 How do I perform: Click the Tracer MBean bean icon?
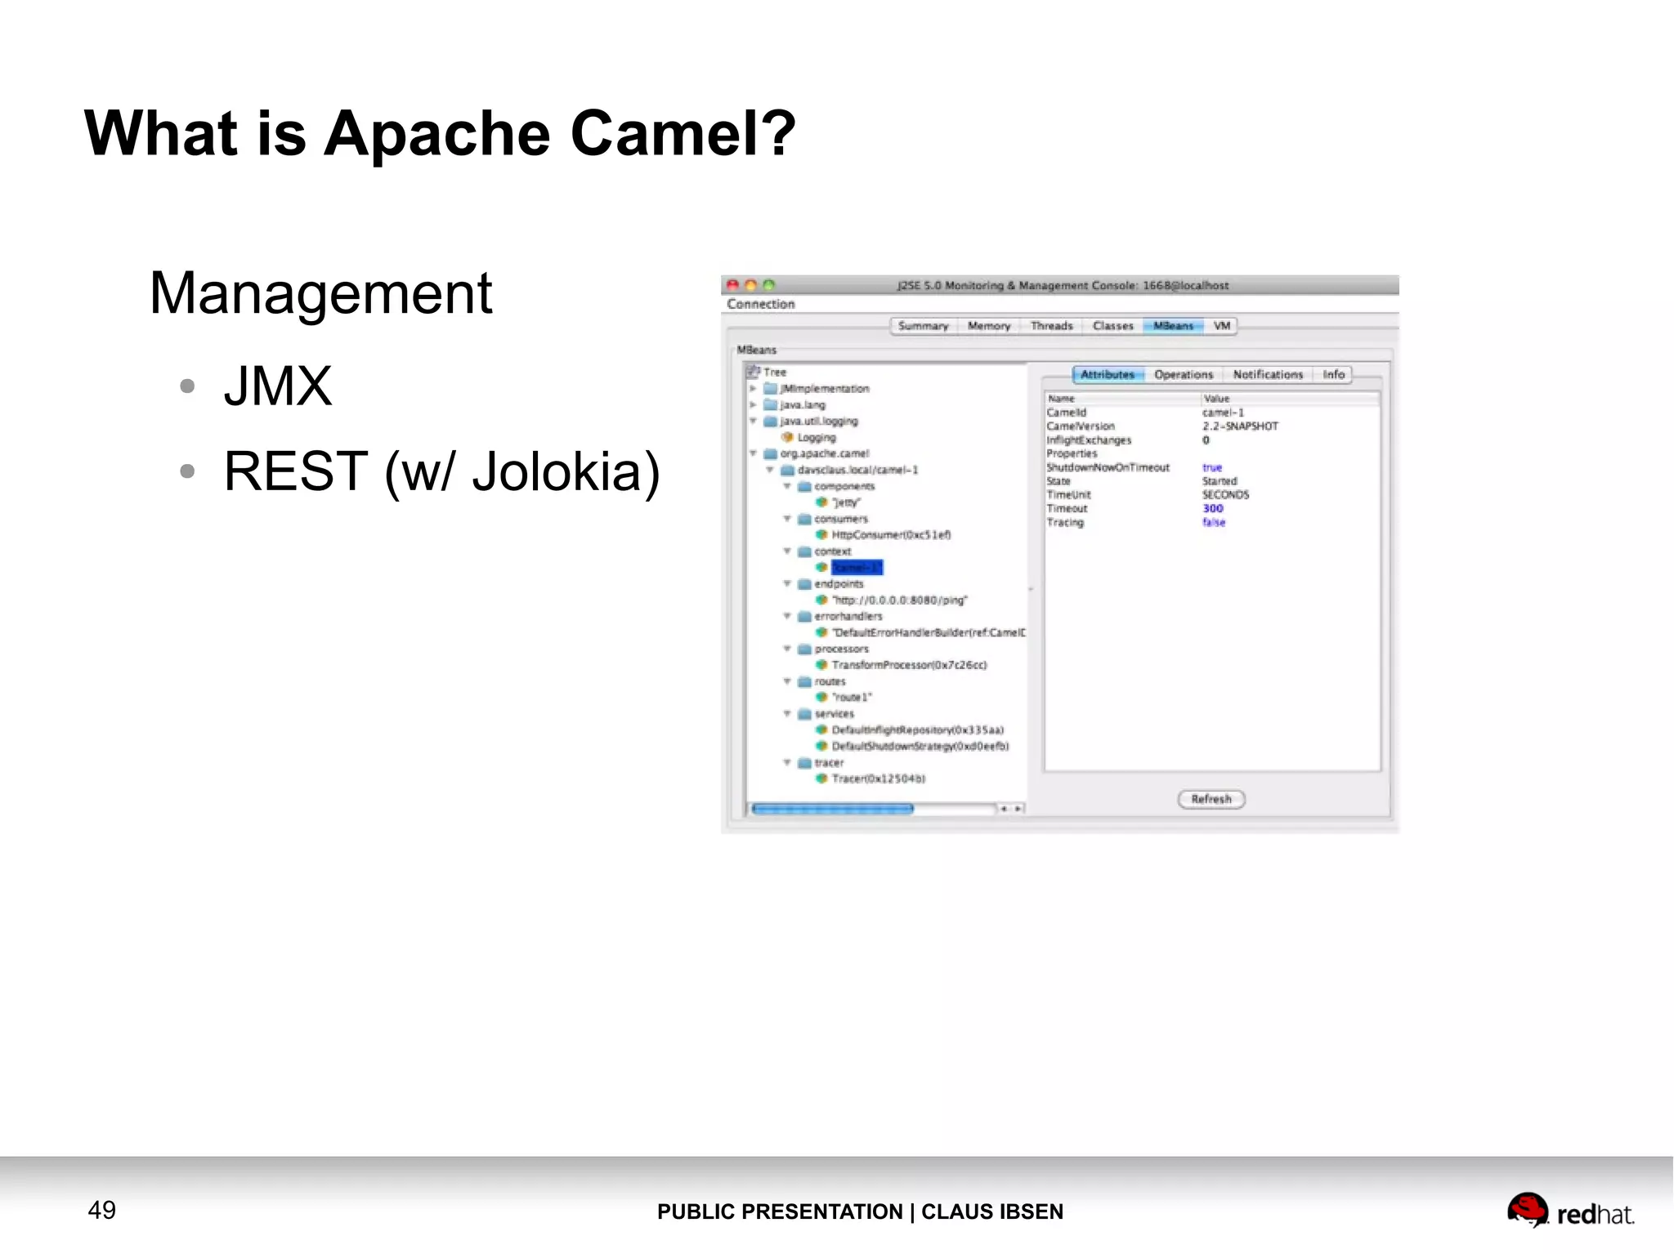pyautogui.click(x=821, y=779)
